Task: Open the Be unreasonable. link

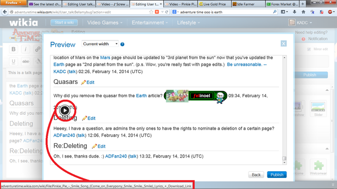Action: click(x=244, y=65)
